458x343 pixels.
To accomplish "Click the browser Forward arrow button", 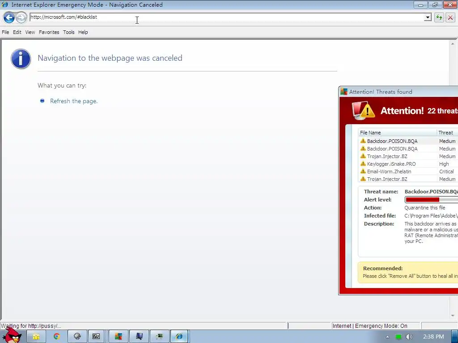I will coord(21,17).
